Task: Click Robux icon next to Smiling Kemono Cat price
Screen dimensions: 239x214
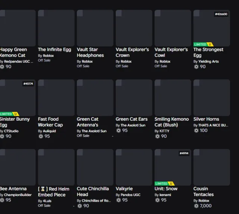Action: tap(157, 136)
